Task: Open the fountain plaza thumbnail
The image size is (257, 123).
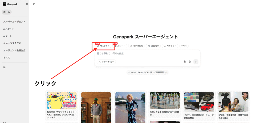Action: coord(165,100)
